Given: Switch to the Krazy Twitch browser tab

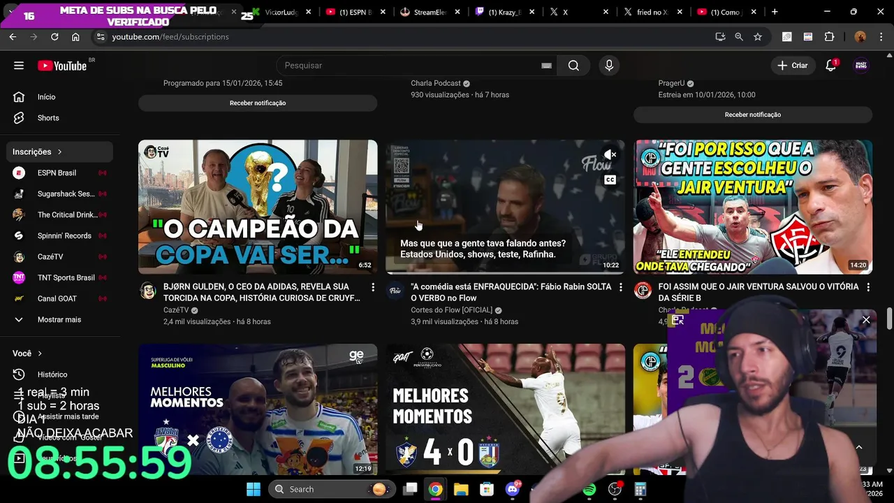Looking at the screenshot, I should pos(504,12).
